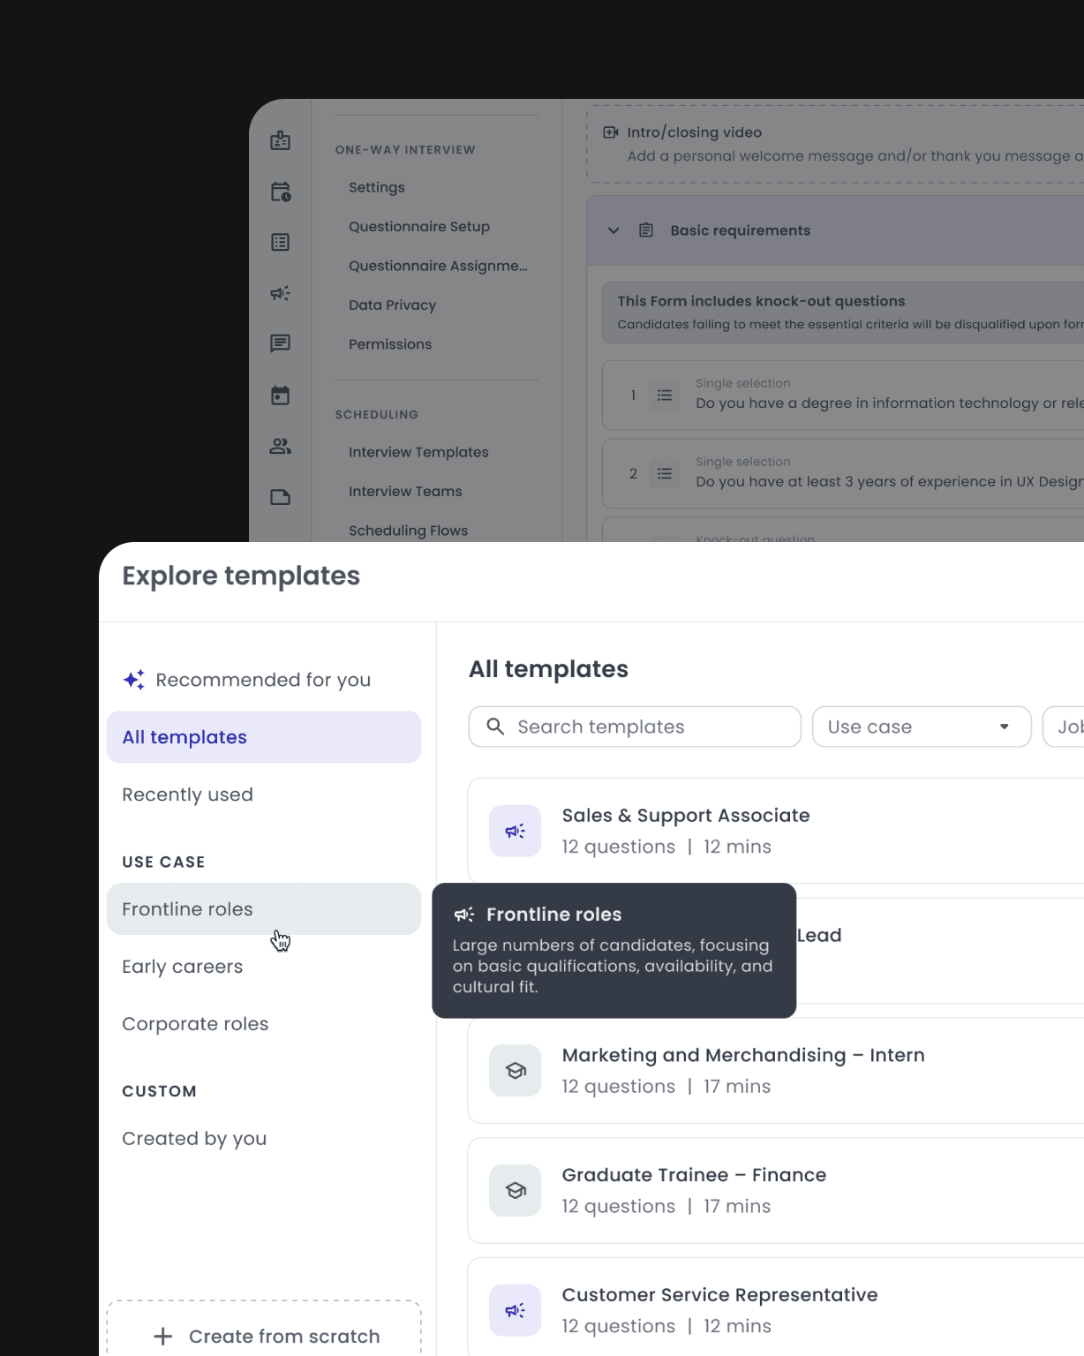Open the calendar event icon in sidebar
Image resolution: width=1084 pixels, height=1356 pixels.
(x=281, y=395)
